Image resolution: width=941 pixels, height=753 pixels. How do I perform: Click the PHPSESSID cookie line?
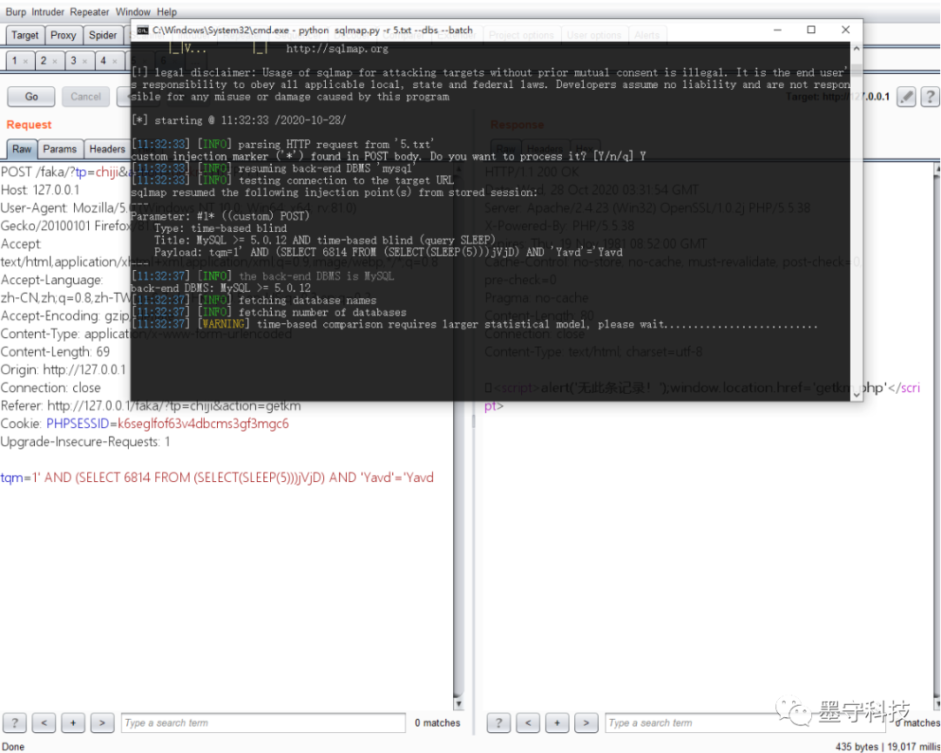click(145, 424)
